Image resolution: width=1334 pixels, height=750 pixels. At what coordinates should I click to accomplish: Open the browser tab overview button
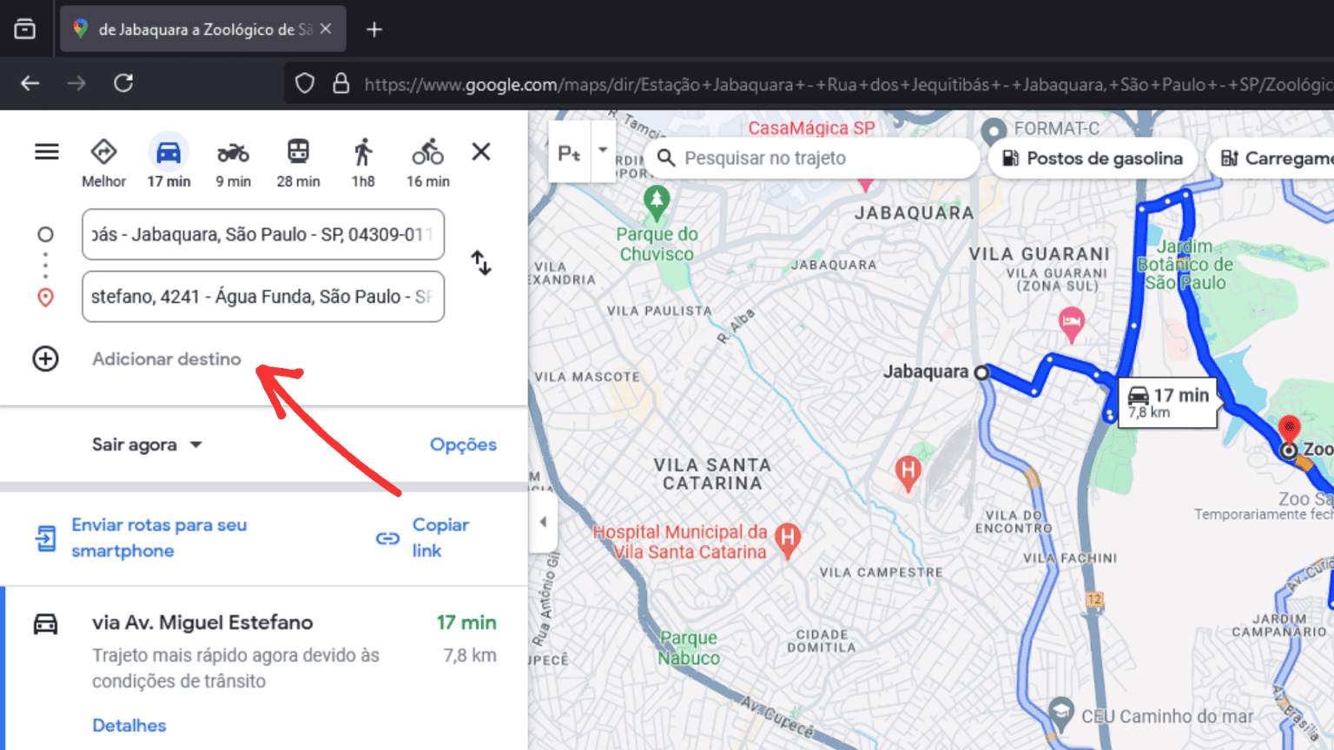[x=25, y=30]
